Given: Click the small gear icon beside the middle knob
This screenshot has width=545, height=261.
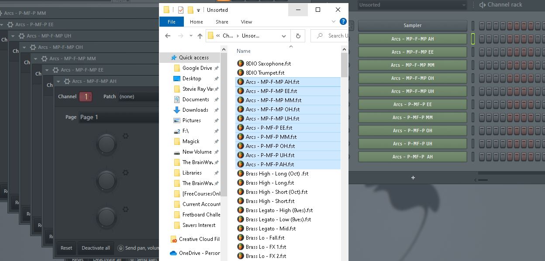Looking at the screenshot, I should 126,173.
